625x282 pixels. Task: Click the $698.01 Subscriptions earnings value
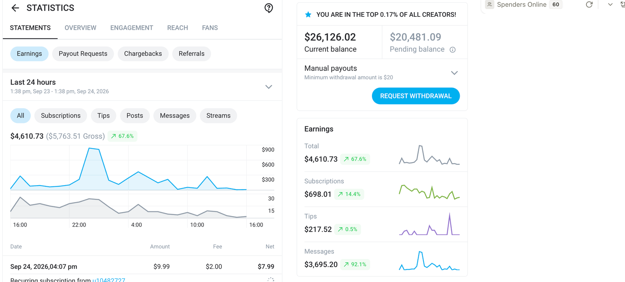(x=318, y=194)
